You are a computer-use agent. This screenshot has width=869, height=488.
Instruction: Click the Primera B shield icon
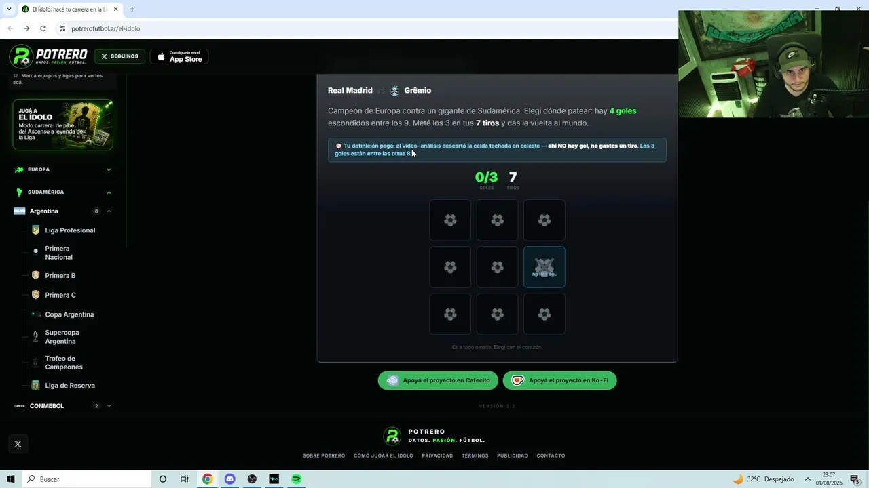[36, 275]
